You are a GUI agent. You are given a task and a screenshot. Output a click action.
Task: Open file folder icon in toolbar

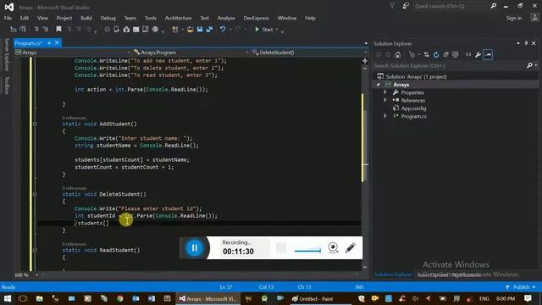tap(190, 30)
